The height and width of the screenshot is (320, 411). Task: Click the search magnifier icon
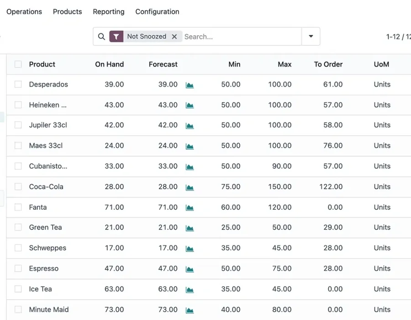pos(101,36)
